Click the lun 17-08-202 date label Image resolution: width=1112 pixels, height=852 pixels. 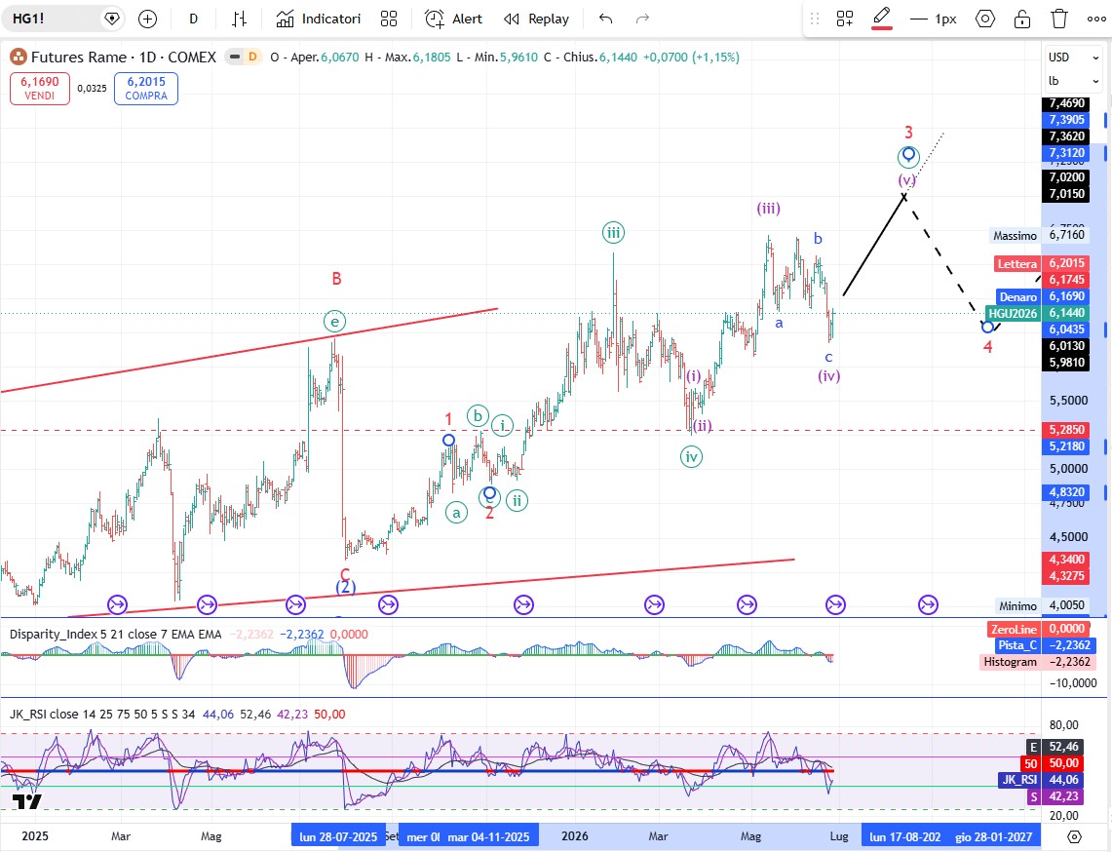(905, 837)
